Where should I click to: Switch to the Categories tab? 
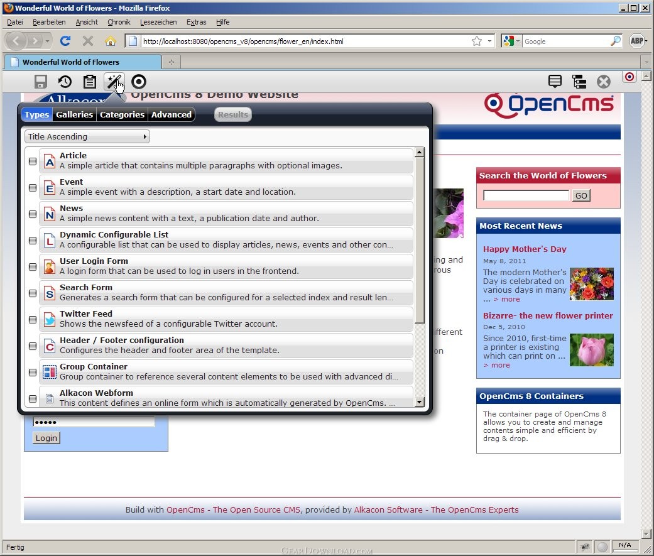123,115
